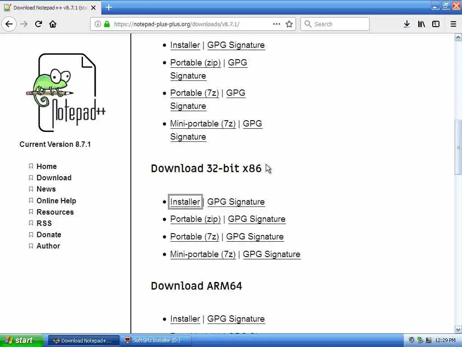Download 32-bit Mini-portable (7z)
462x347 pixels.
tap(203, 254)
